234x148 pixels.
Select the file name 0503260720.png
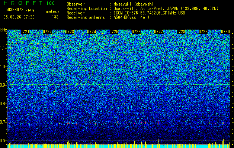pyautogui.click(x=19, y=10)
